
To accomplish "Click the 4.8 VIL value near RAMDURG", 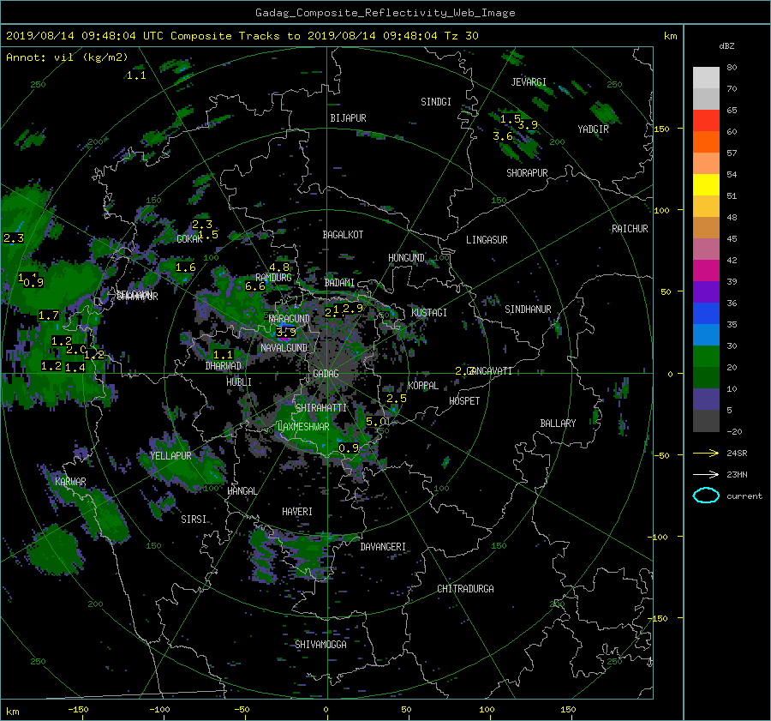I will coord(279,267).
